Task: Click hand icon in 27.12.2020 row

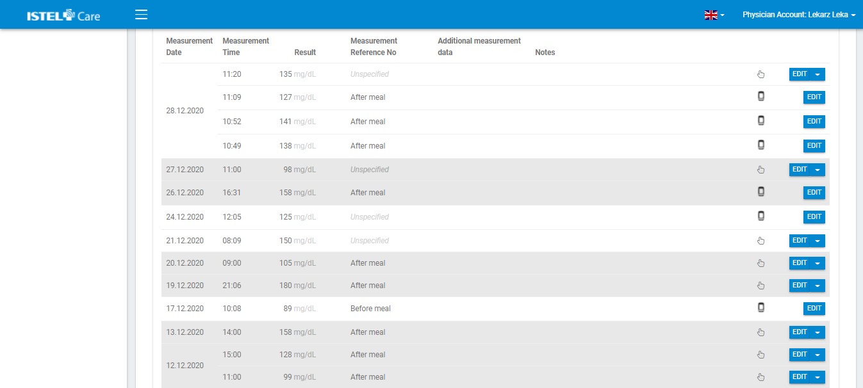Action: 761,170
